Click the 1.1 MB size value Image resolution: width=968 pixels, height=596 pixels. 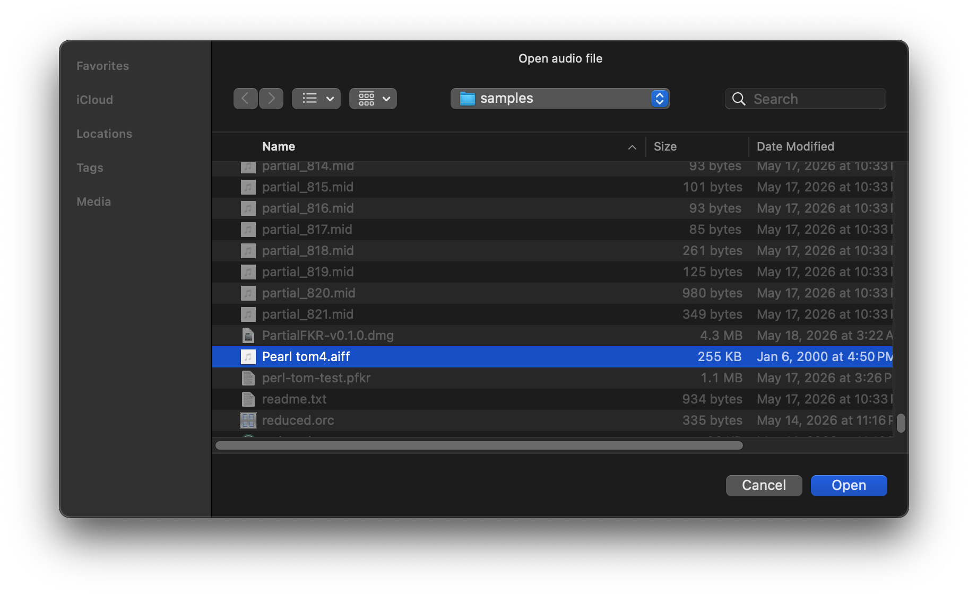click(722, 378)
